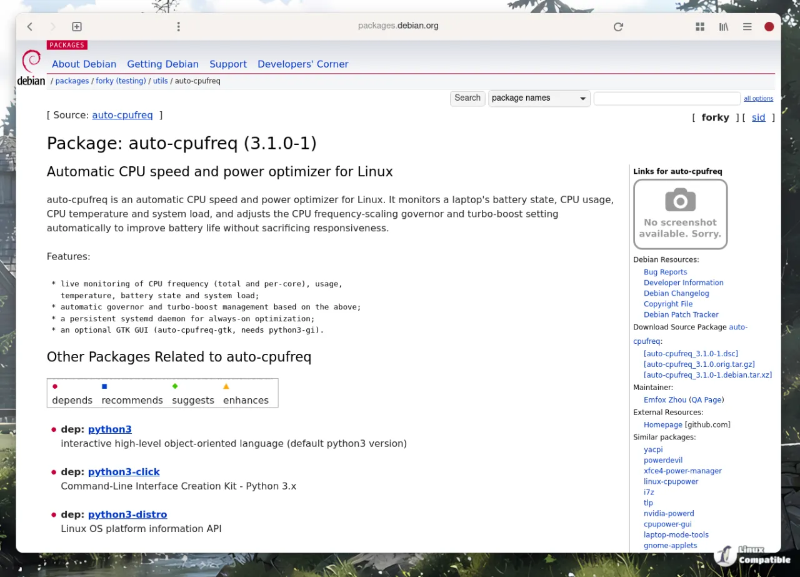Open Getting Debian menu item

(x=162, y=64)
